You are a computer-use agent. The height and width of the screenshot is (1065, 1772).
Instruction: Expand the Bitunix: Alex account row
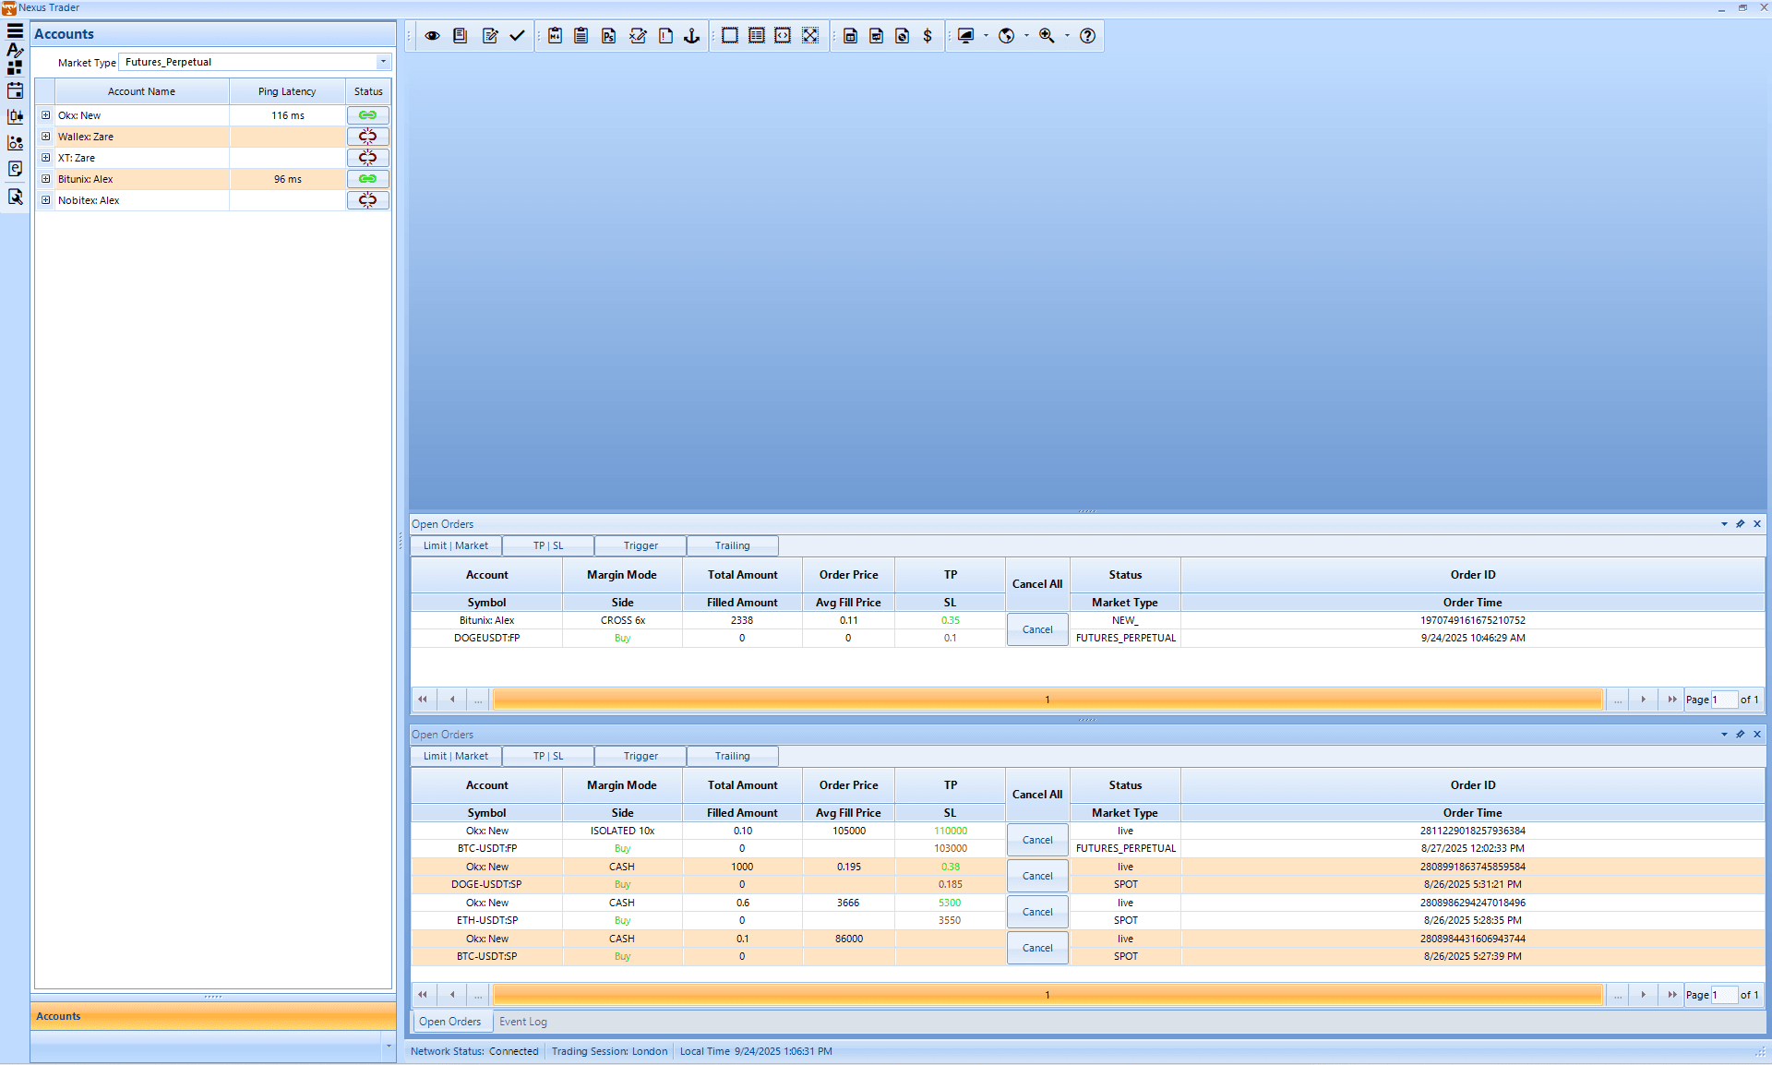45,179
